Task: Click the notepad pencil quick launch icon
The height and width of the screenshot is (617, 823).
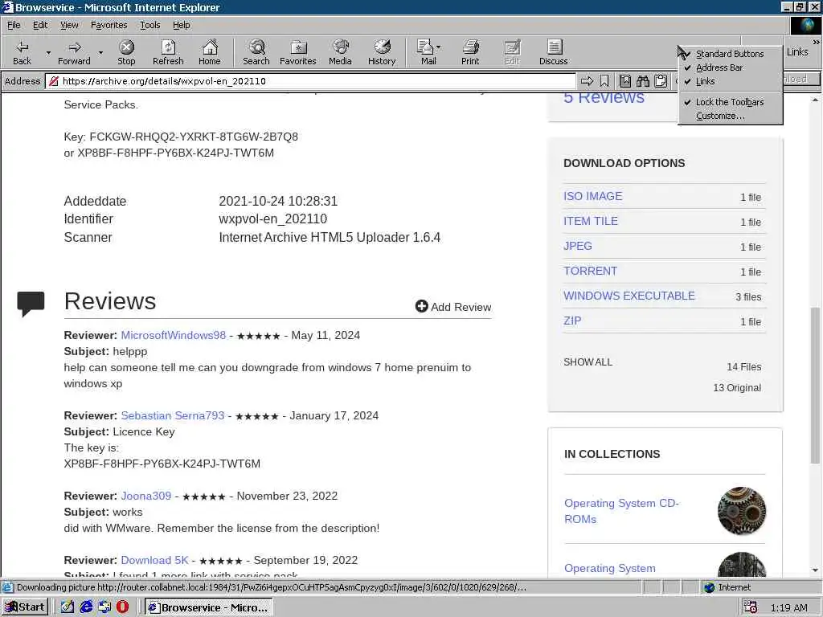Action: click(68, 607)
